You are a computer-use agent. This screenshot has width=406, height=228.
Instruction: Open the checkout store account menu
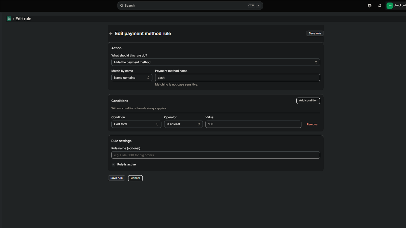click(x=396, y=6)
